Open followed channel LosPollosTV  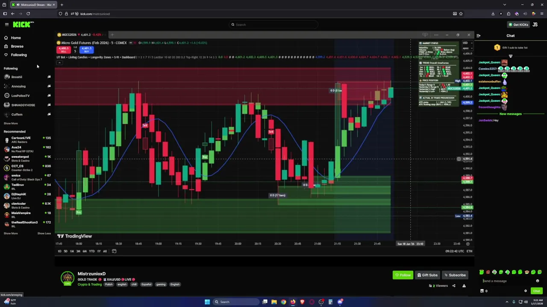[21, 96]
